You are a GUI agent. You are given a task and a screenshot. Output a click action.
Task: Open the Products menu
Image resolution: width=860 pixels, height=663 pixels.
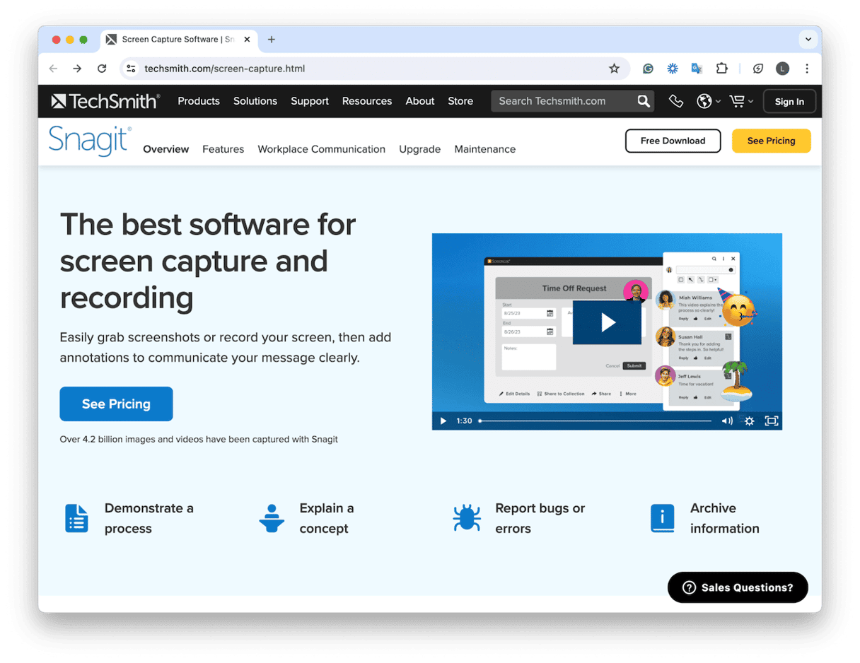[x=199, y=100]
